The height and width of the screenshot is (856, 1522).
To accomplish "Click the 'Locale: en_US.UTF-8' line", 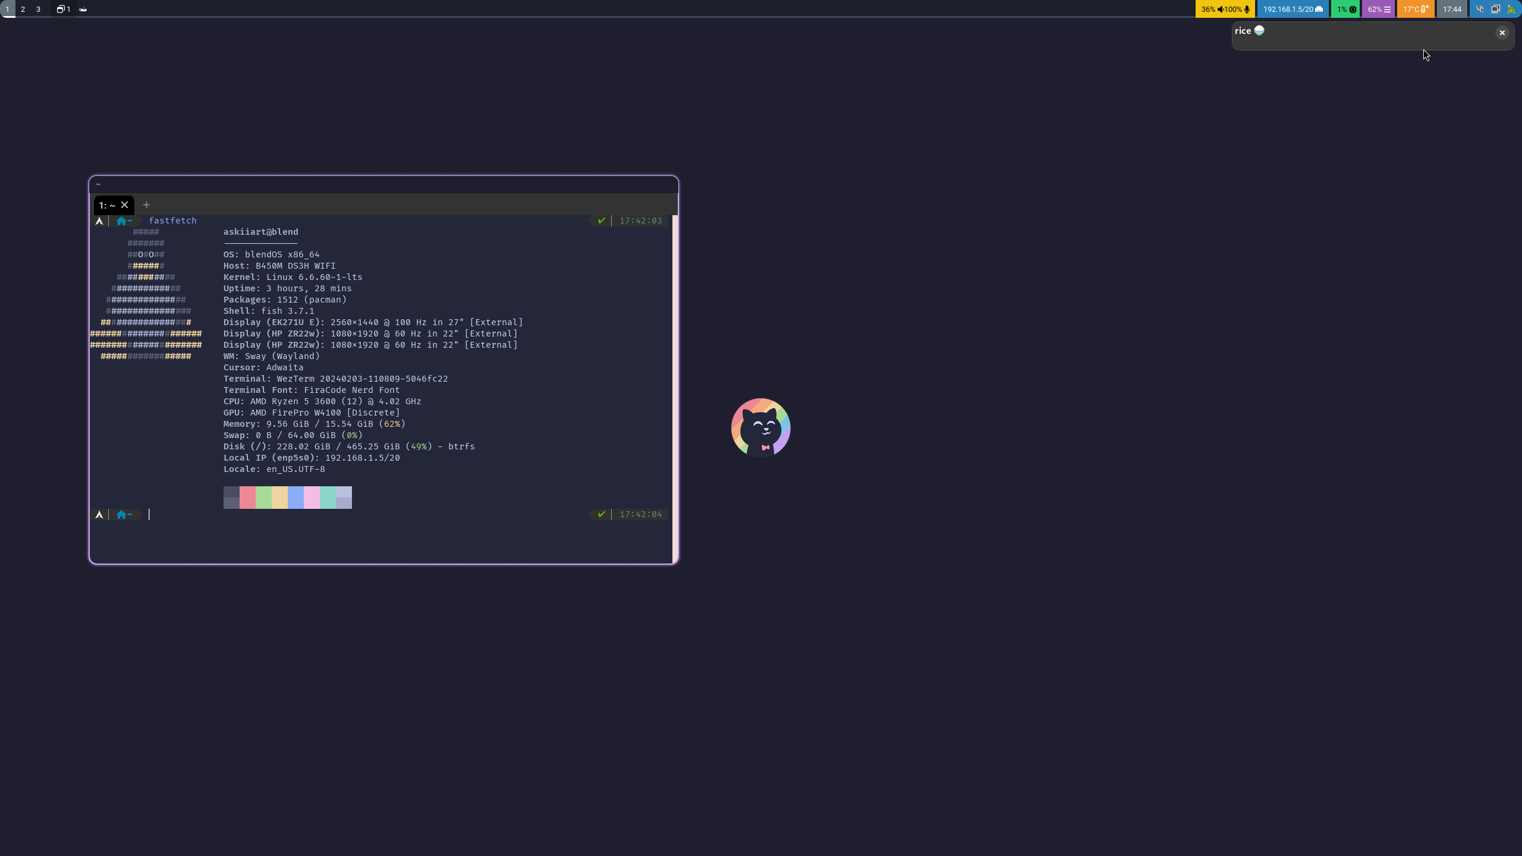I will (x=274, y=469).
